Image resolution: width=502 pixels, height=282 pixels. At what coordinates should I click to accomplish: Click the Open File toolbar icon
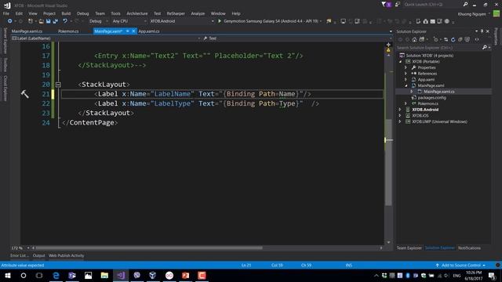[41, 21]
